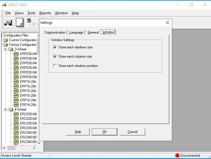The image size is (211, 159).
Task: Select the Custom Configuration tree label
Action: coord(23,40)
